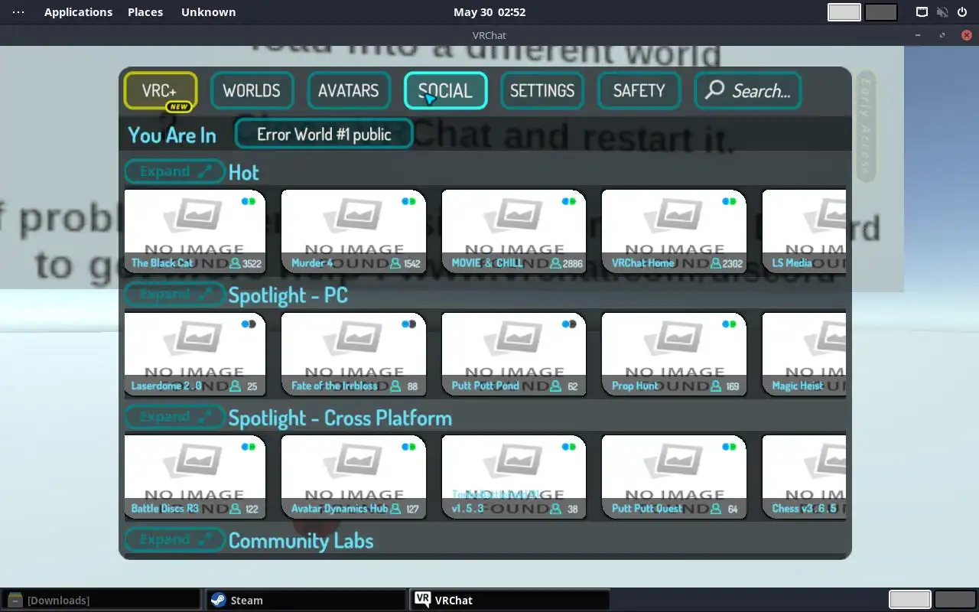Open the VRChat Home world
Viewport: 979px width, 612px height.
(x=674, y=232)
